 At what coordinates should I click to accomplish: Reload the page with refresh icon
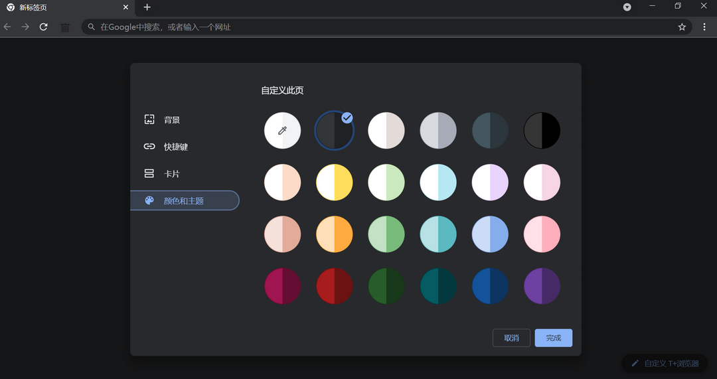click(x=44, y=27)
